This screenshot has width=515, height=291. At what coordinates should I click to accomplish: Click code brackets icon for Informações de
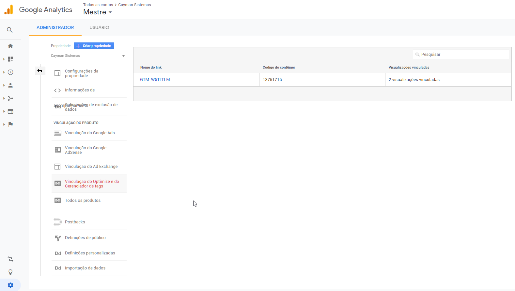click(x=57, y=90)
